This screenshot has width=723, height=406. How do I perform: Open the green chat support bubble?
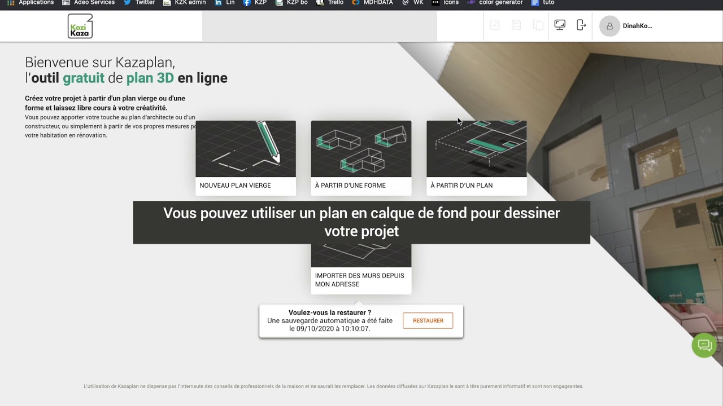click(x=704, y=345)
